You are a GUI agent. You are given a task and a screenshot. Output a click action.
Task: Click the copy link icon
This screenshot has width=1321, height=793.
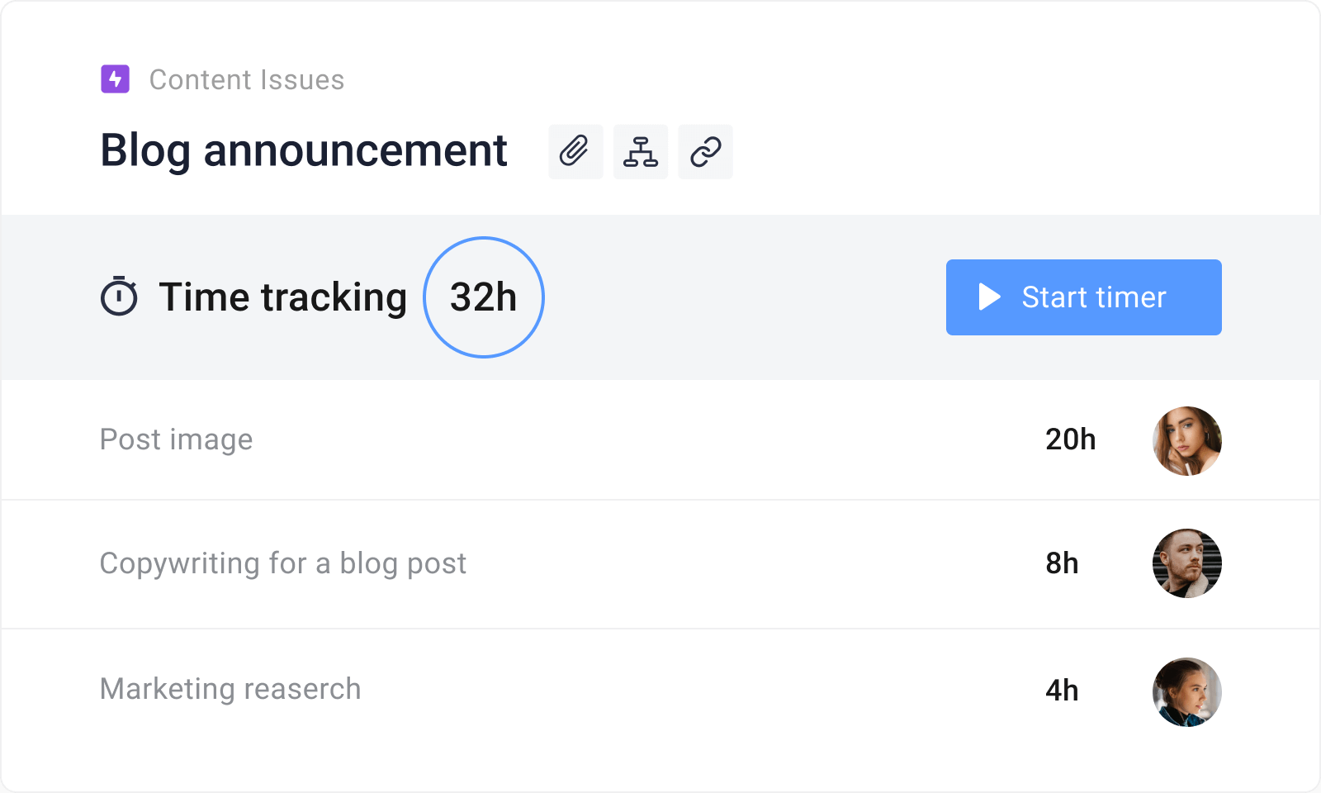(x=705, y=152)
